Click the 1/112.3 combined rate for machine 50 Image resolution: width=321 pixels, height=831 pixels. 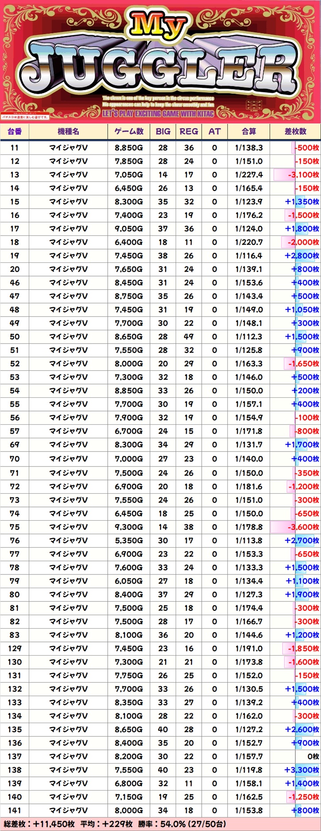click(249, 336)
